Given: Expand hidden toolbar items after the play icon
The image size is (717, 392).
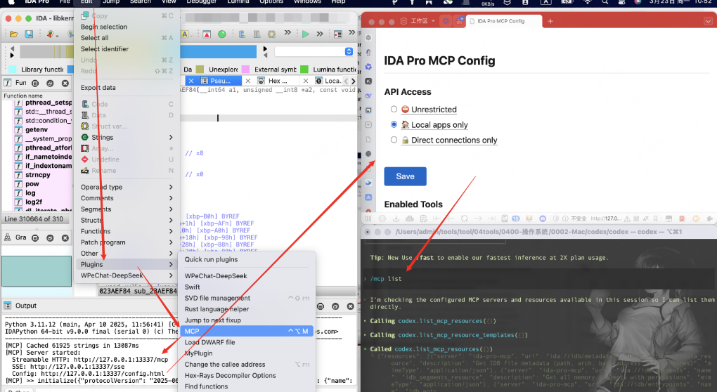Looking at the screenshot, I should (320, 34).
